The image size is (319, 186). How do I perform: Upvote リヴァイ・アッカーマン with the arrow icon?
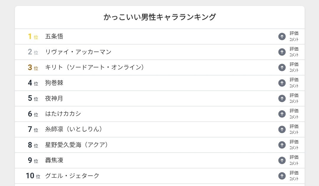(282, 52)
